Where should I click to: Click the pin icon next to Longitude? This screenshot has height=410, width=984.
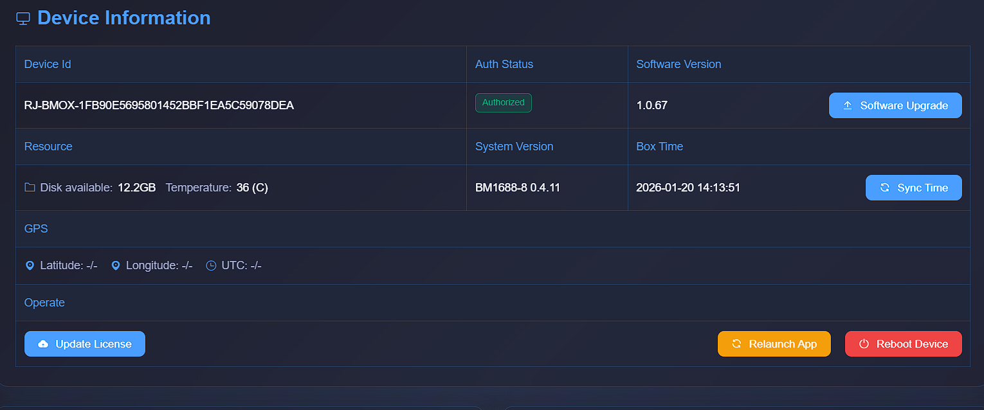116,265
